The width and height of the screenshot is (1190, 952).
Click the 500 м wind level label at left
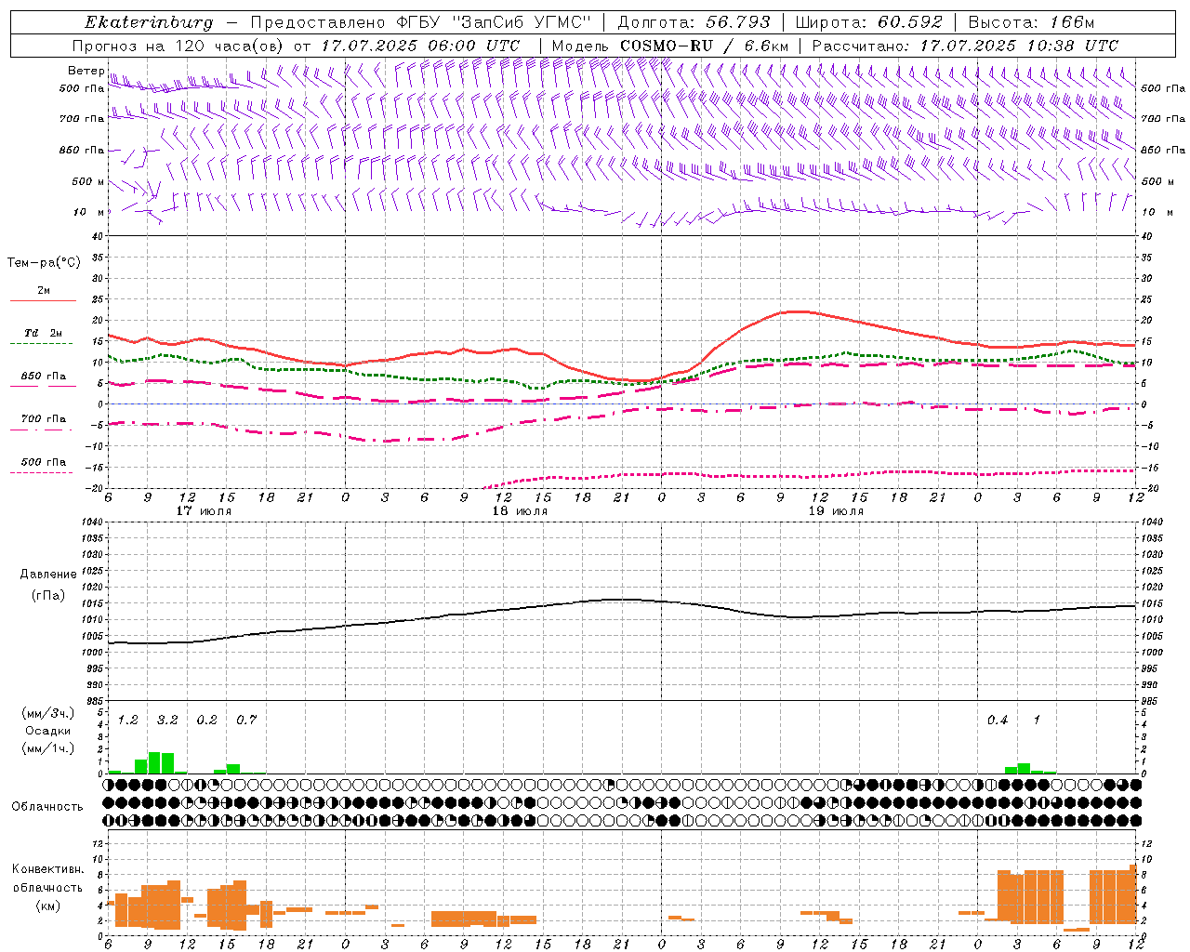tap(88, 182)
